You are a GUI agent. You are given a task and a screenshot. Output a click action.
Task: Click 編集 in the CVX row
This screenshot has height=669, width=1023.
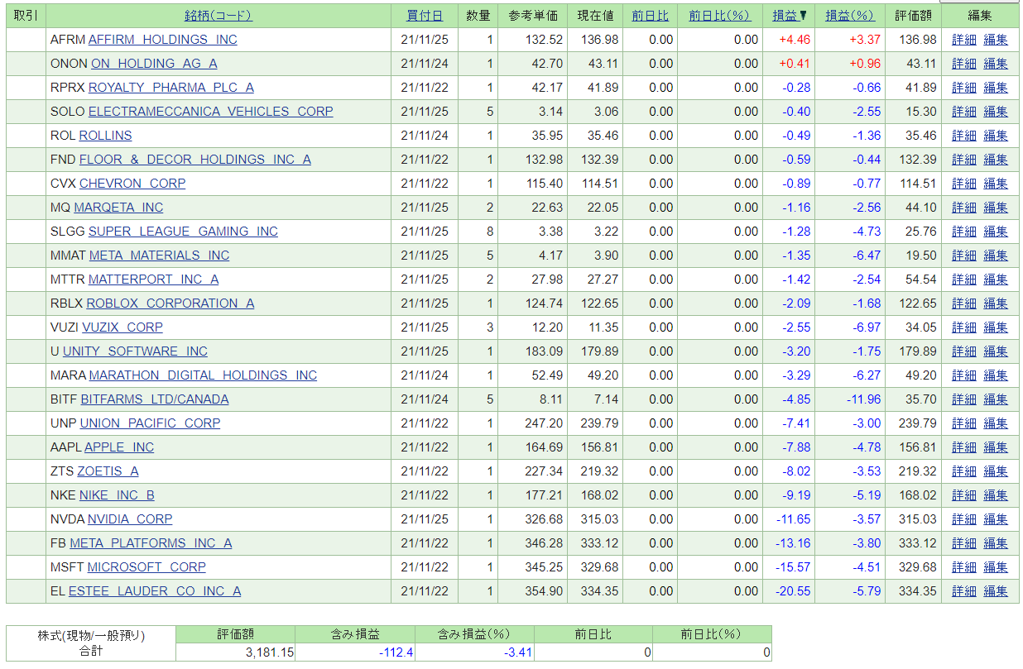(996, 184)
